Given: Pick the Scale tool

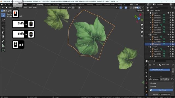Looking at the screenshot, I should click(x=3, y=32).
